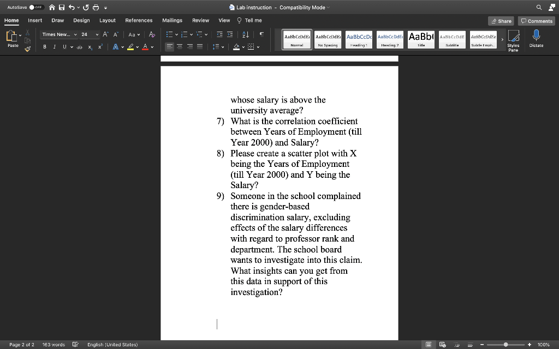The width and height of the screenshot is (559, 349).
Task: Open the Insert tab
Action: tap(35, 20)
